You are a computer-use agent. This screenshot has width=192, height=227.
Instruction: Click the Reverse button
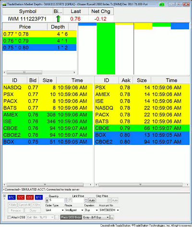pos(16,211)
